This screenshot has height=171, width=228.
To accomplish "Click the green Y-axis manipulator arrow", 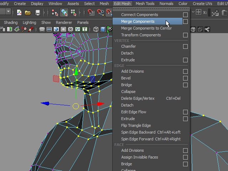I will (76, 72).
